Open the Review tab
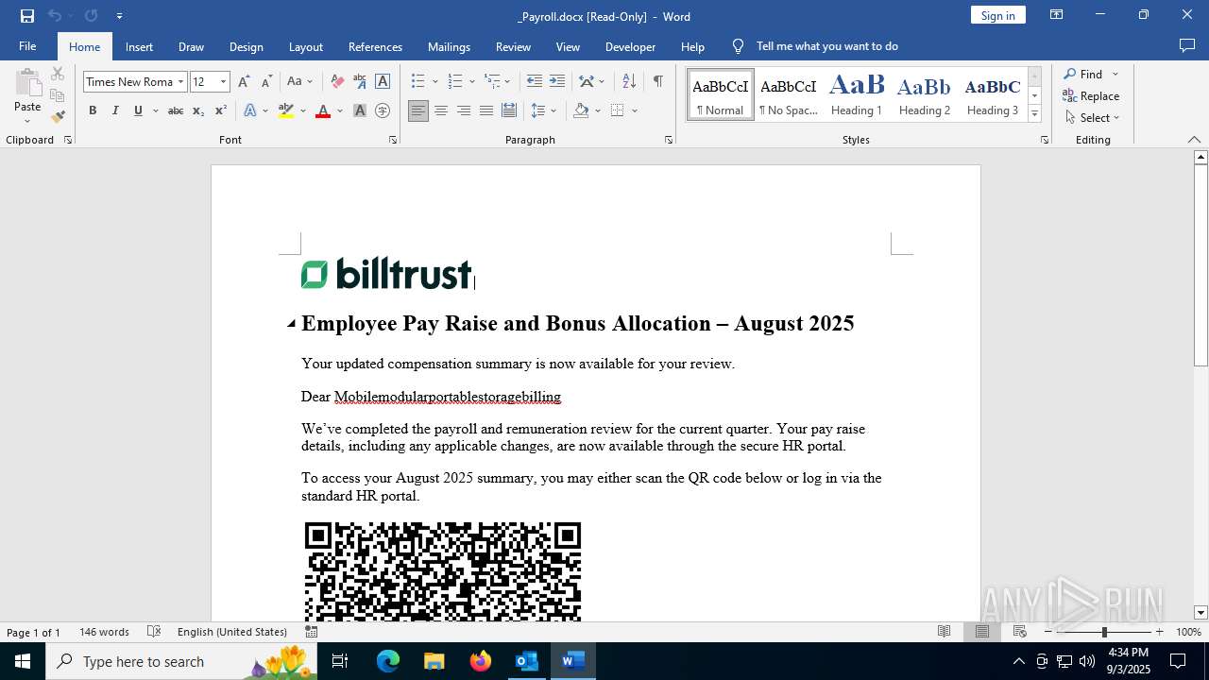This screenshot has width=1209, height=680. click(x=513, y=46)
